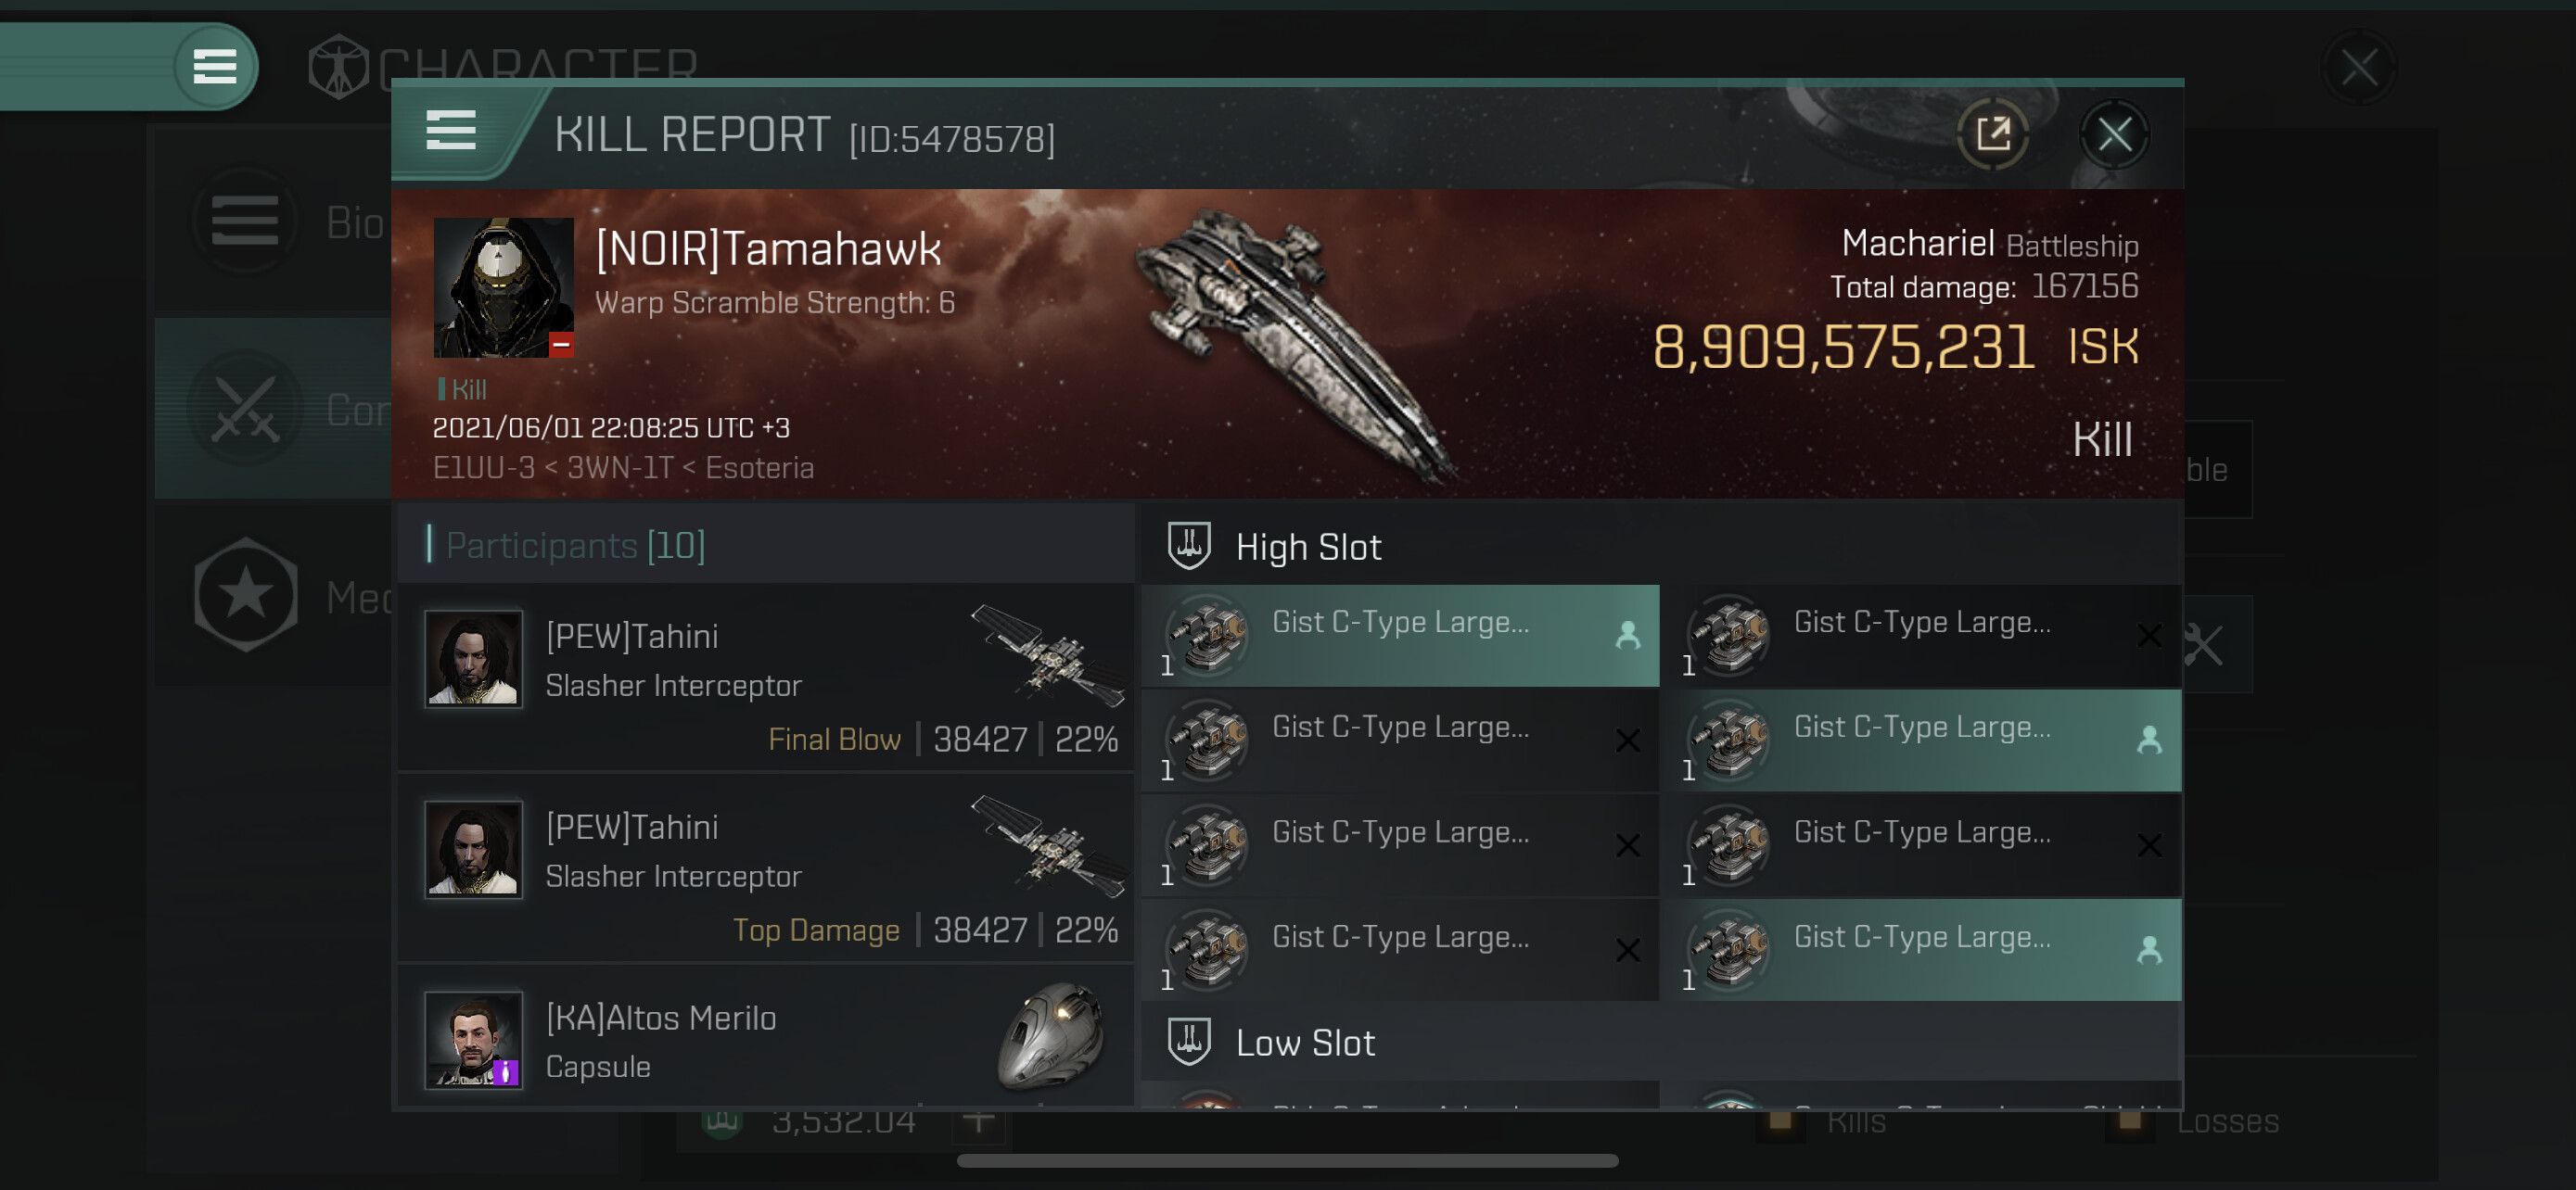
Task: Switch to the Bio tab
Action: [x=354, y=222]
